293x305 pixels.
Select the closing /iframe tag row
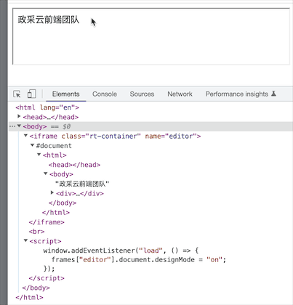47,222
